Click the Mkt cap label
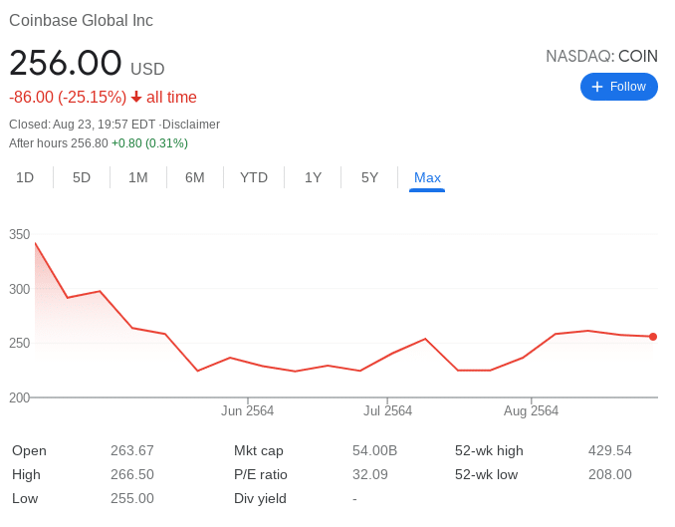Image resolution: width=675 pixels, height=527 pixels. click(x=258, y=450)
